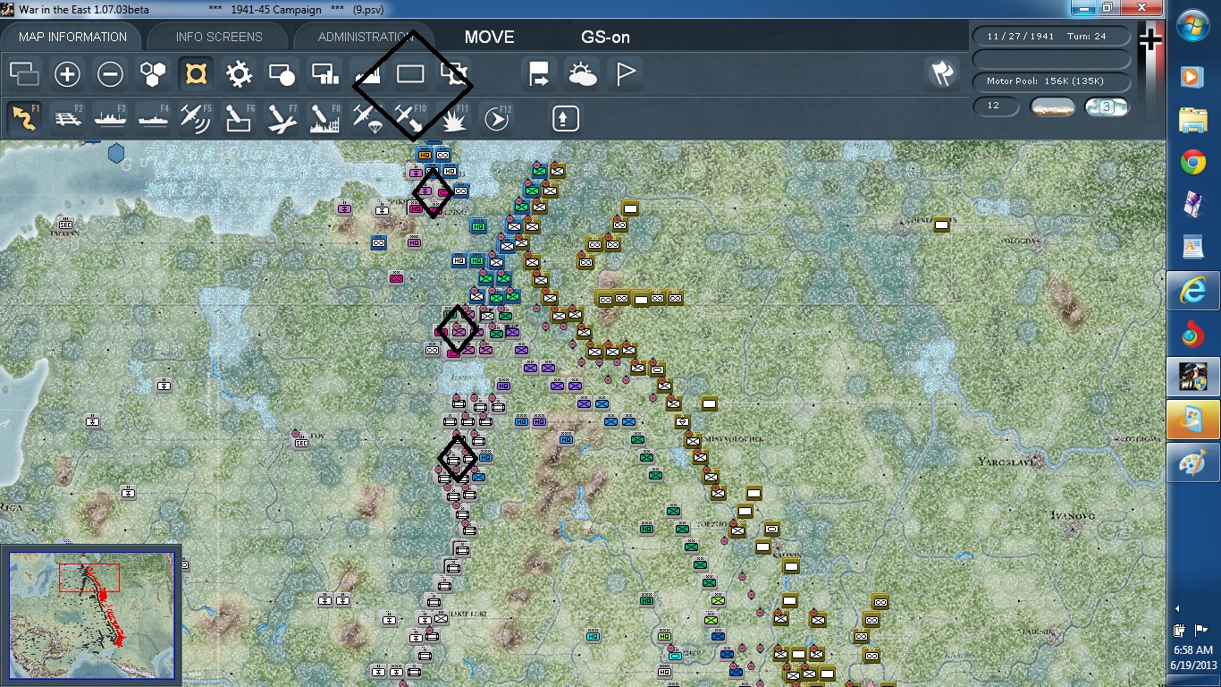Click the crossed flags icon
This screenshot has height=687, width=1221.
point(941,74)
